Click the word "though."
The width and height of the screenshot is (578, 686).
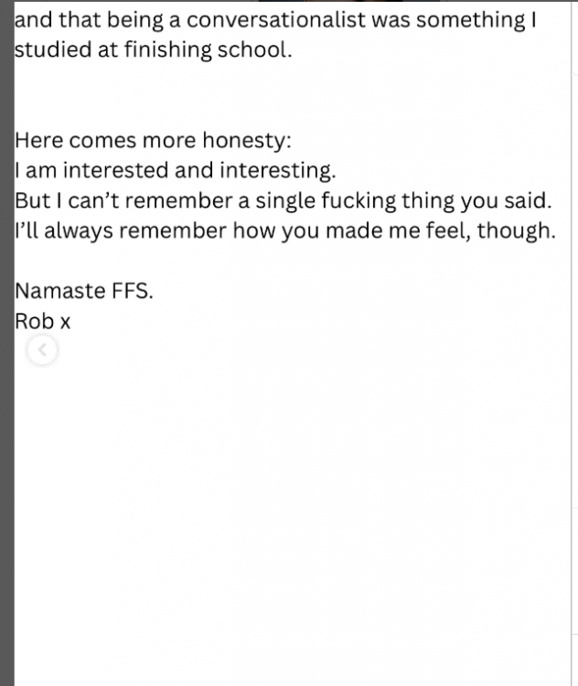[x=517, y=230]
